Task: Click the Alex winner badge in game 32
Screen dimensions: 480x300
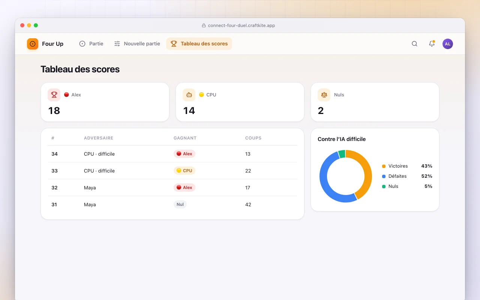Action: 184,187
